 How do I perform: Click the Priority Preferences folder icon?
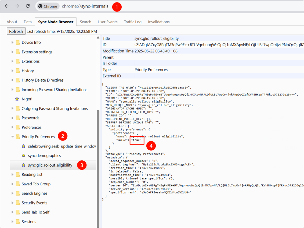tap(18, 137)
